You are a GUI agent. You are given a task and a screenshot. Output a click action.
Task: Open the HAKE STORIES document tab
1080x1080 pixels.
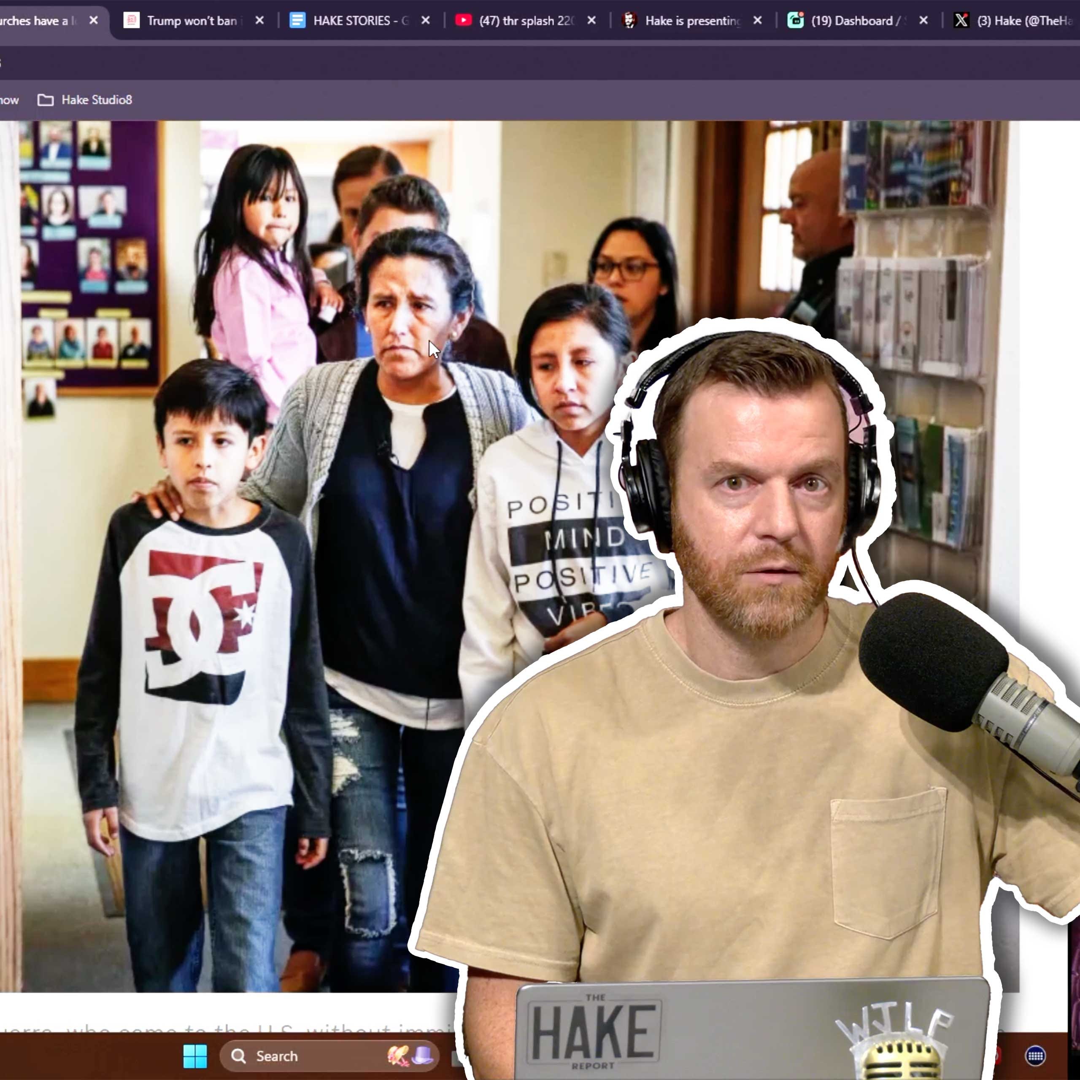click(361, 21)
